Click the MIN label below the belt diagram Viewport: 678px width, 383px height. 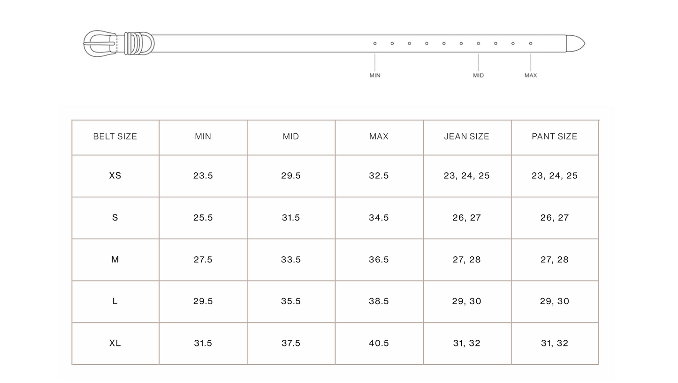coord(375,75)
